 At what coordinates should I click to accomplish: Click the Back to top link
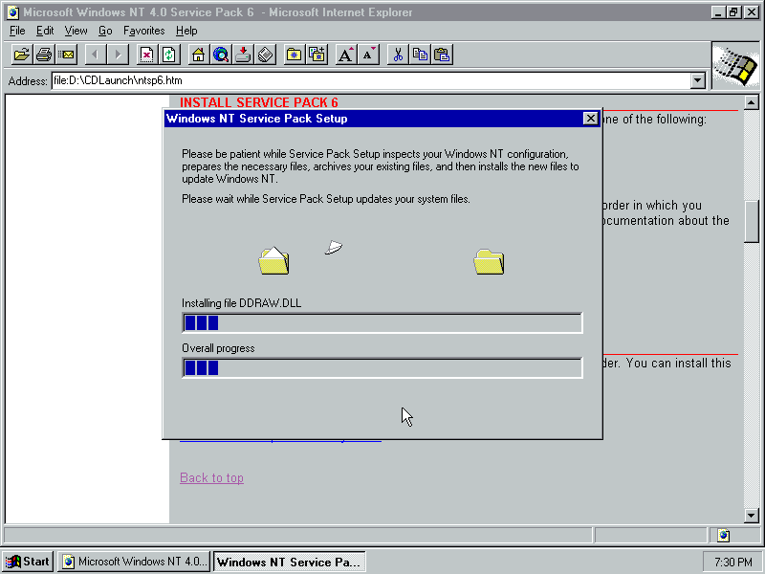pos(211,478)
